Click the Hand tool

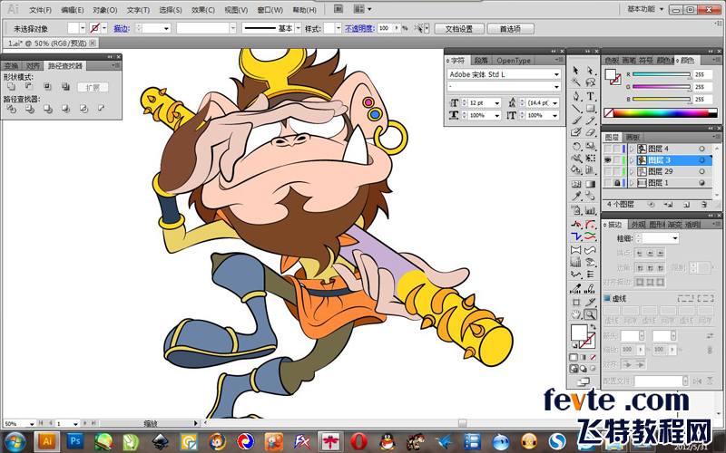click(576, 314)
